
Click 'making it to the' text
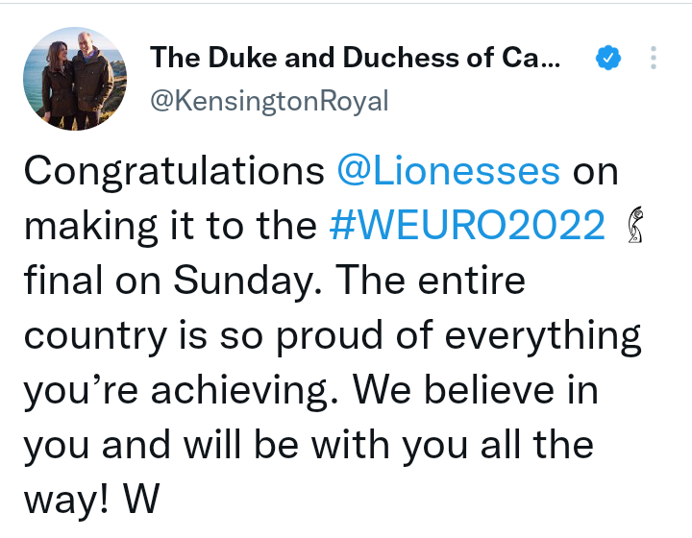tap(169, 227)
